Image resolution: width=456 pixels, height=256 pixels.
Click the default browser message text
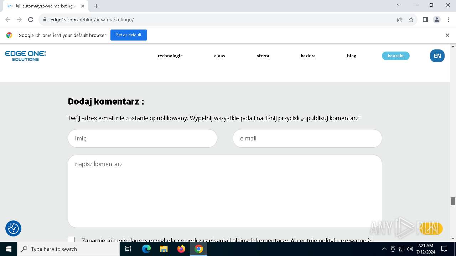coord(62,35)
